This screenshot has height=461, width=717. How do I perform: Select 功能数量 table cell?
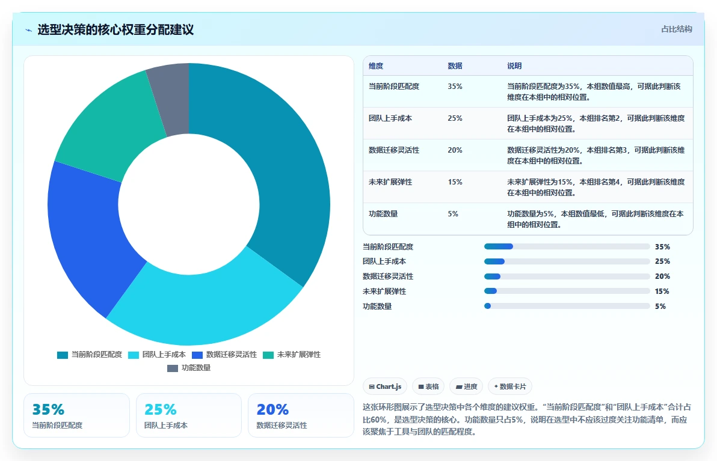pos(383,214)
